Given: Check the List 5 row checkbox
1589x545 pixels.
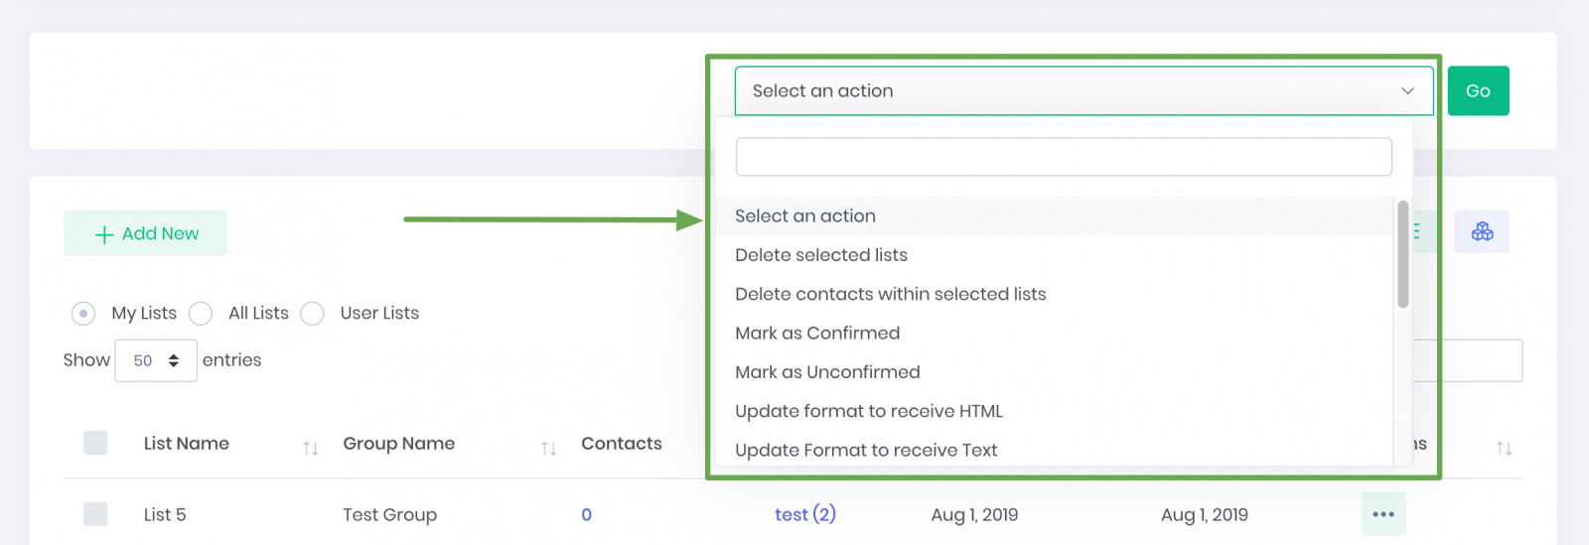Looking at the screenshot, I should click(95, 514).
